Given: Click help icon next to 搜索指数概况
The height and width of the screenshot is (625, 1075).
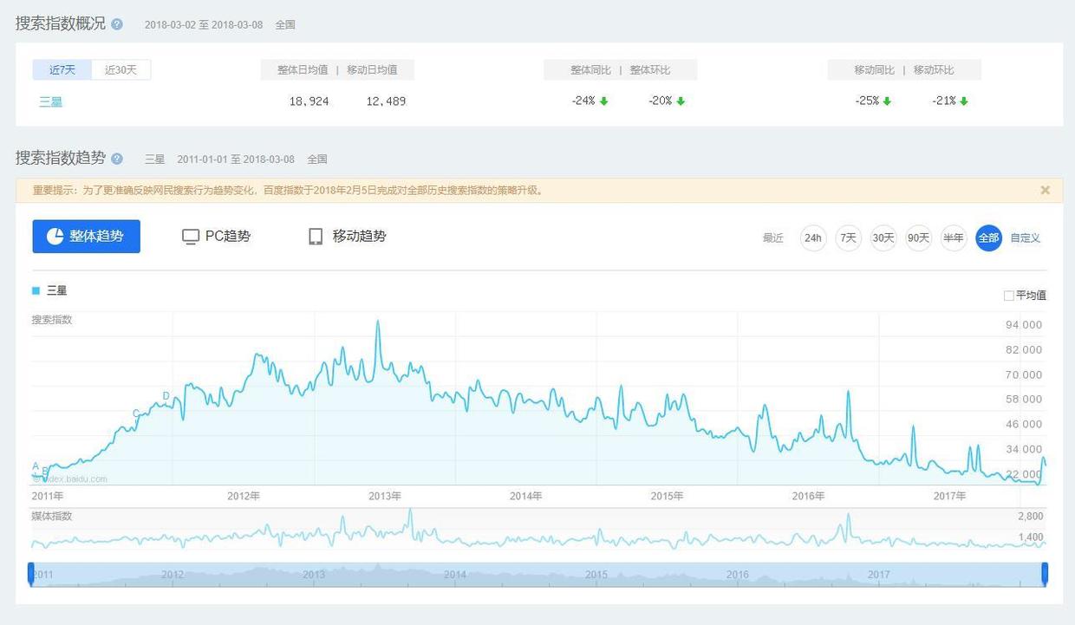Looking at the screenshot, I should click(117, 24).
